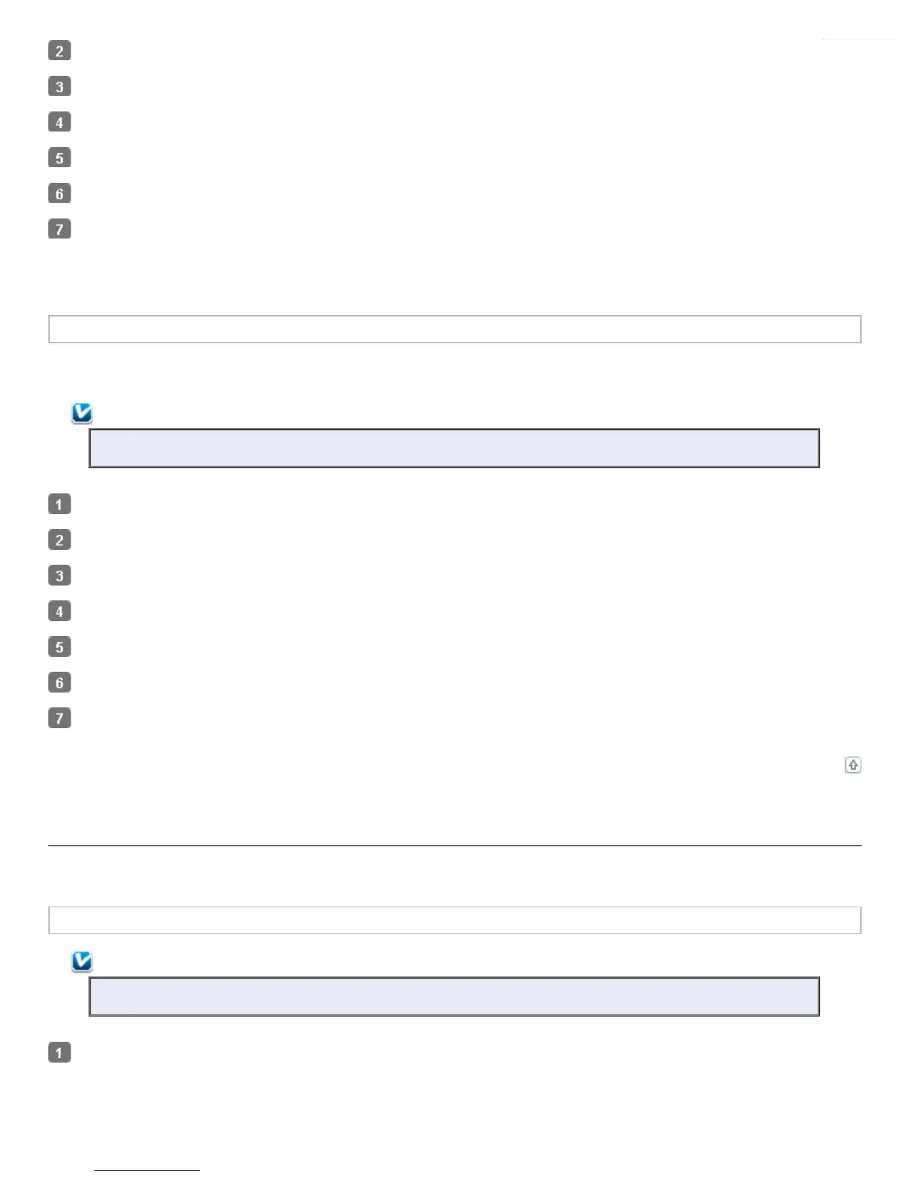The height and width of the screenshot is (1177, 910).
Task: Click the lower blue checkmark note icon
Action: click(x=82, y=962)
